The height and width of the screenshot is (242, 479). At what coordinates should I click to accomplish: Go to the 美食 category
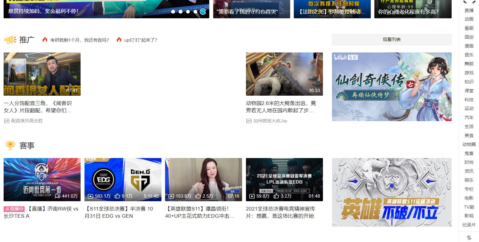[x=469, y=136]
